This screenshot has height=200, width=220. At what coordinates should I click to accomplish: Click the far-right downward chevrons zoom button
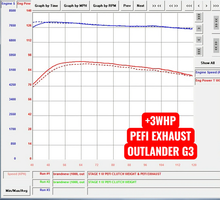pos(216,22)
